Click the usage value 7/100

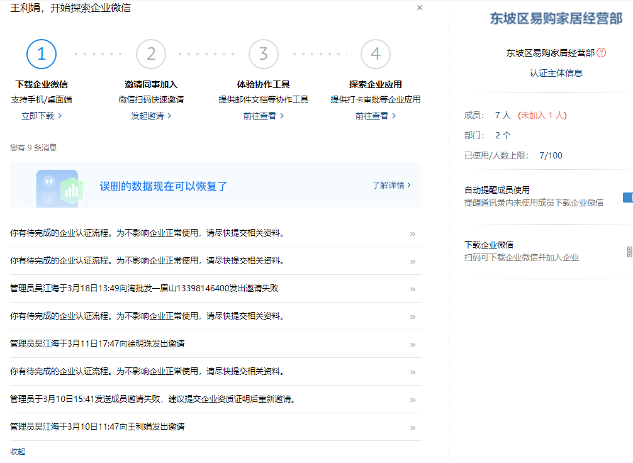(551, 155)
